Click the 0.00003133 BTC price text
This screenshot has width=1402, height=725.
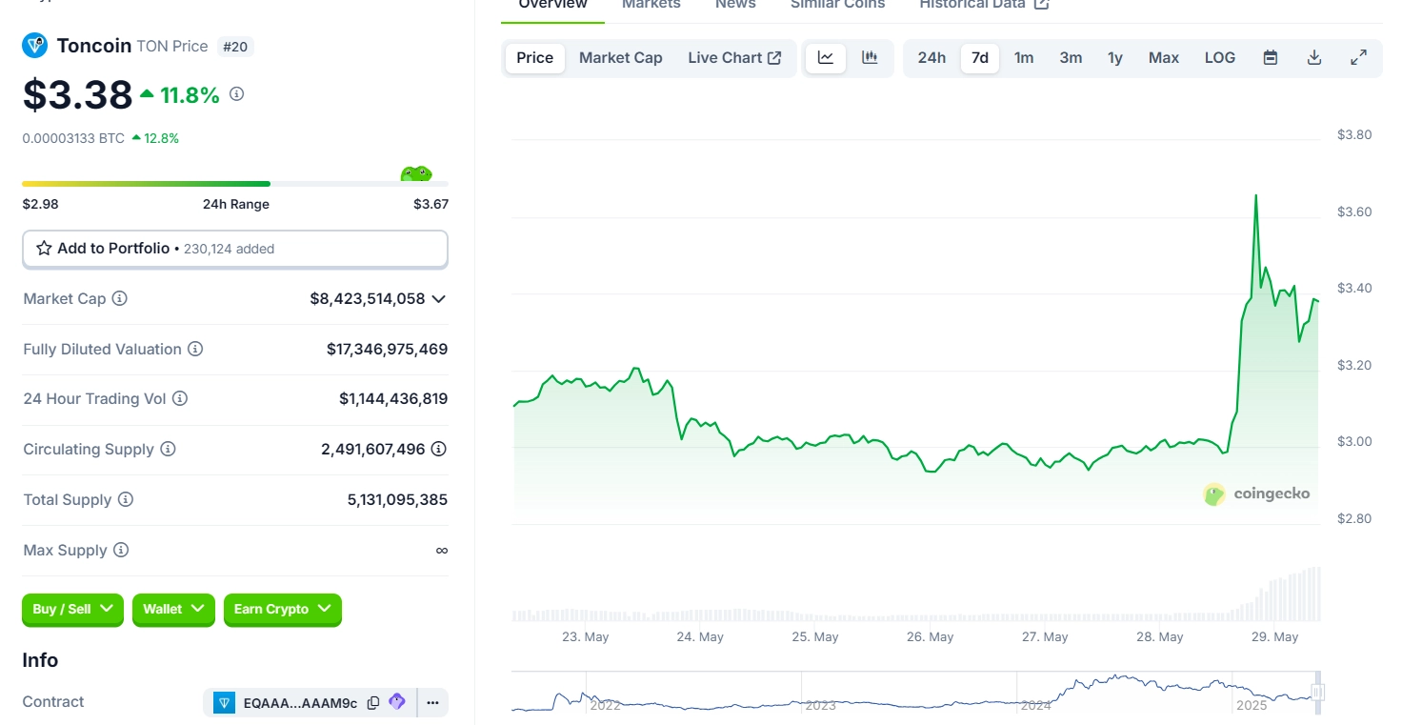pos(73,138)
